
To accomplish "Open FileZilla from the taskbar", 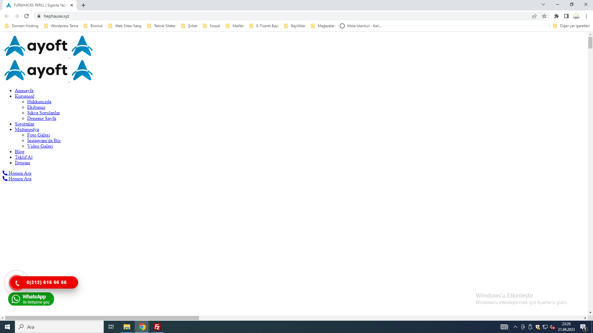I will pyautogui.click(x=157, y=327).
